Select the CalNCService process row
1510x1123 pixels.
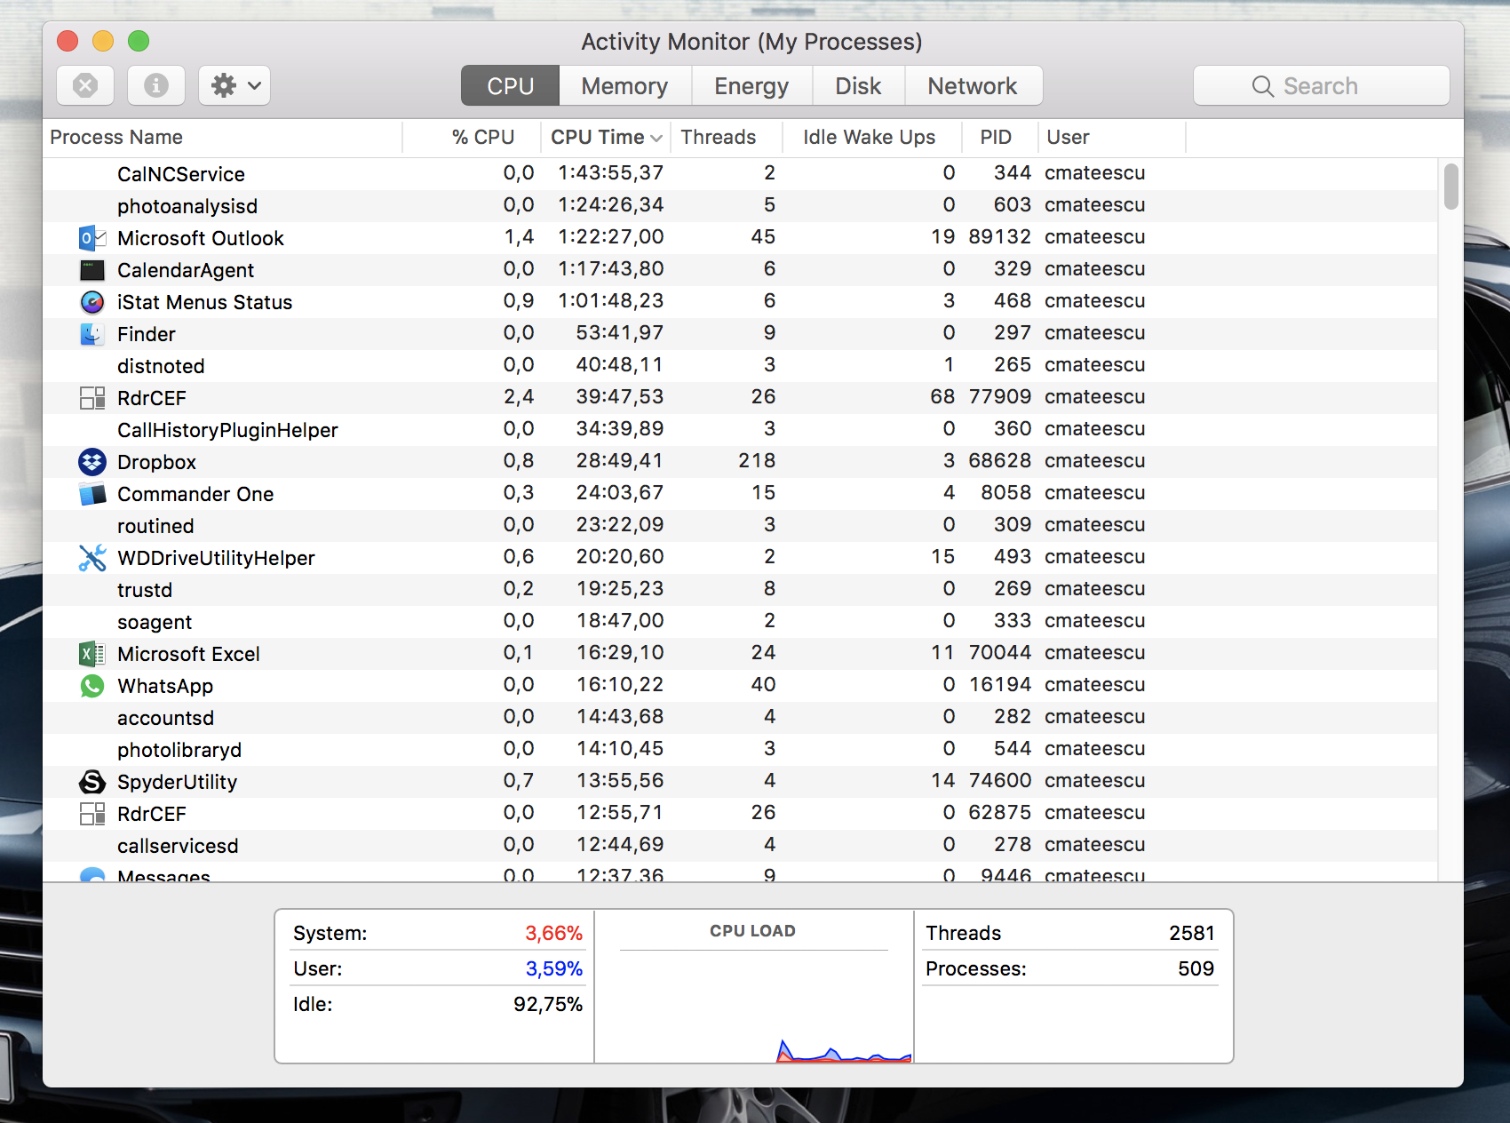pos(740,174)
